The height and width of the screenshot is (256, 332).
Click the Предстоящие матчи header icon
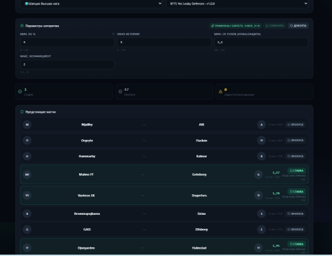pyautogui.click(x=22, y=112)
